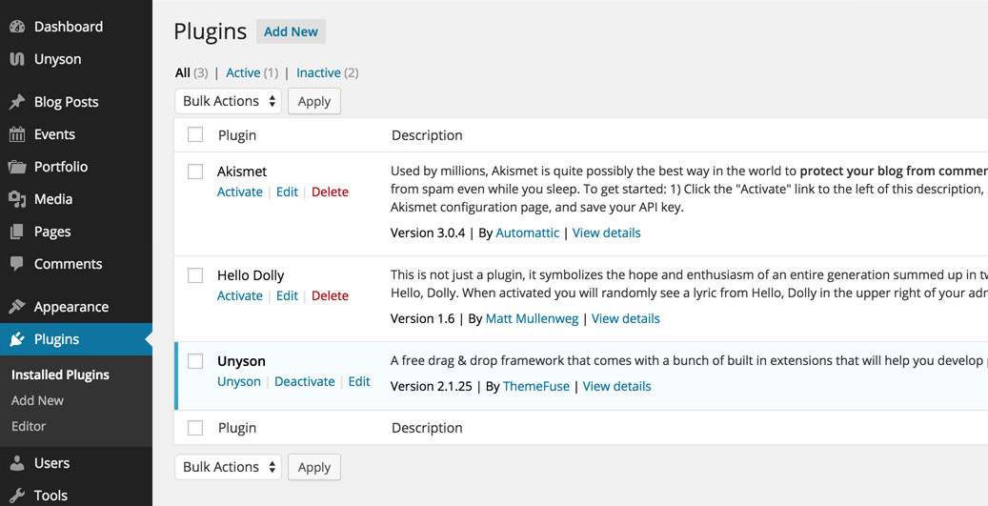Open ThemeFuse author link

(536, 387)
